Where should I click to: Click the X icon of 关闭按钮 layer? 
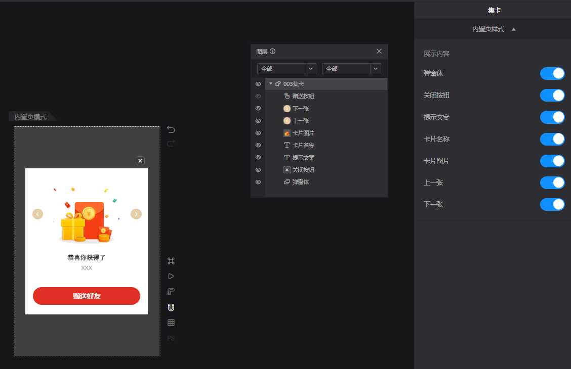[287, 170]
